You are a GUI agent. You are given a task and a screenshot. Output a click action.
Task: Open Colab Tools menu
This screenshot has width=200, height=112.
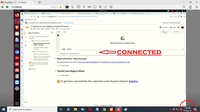52,29
